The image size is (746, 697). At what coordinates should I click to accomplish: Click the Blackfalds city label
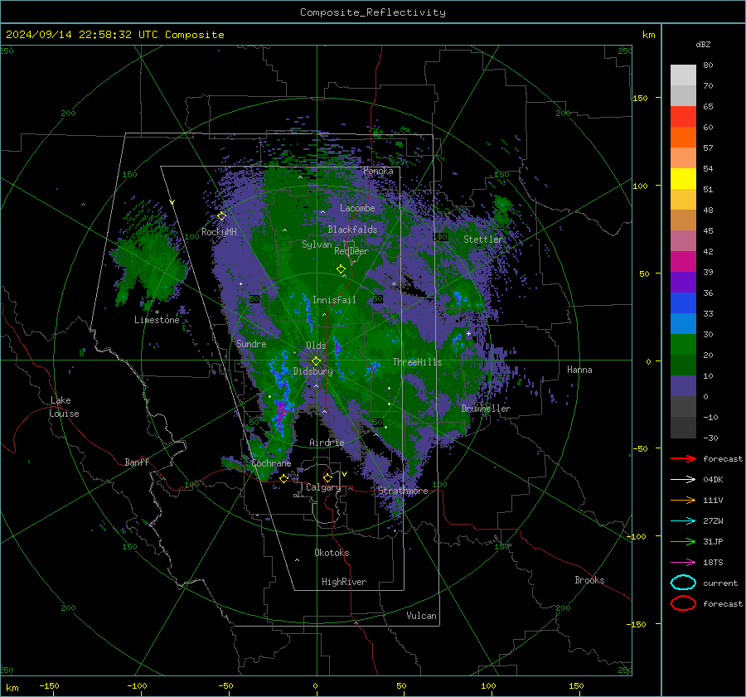pyautogui.click(x=352, y=230)
